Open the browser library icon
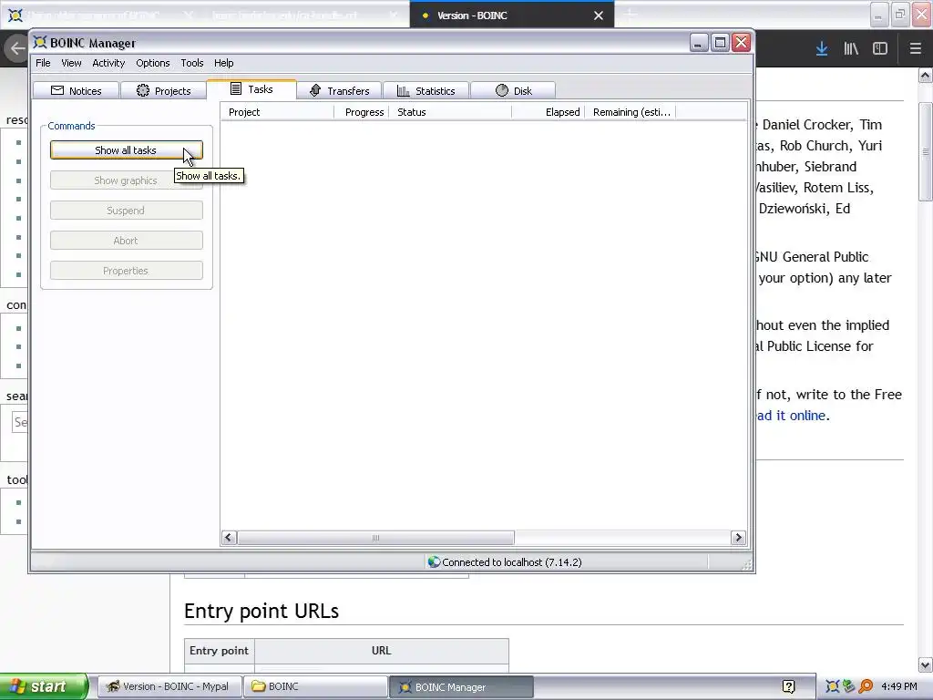The image size is (933, 700). tap(851, 49)
